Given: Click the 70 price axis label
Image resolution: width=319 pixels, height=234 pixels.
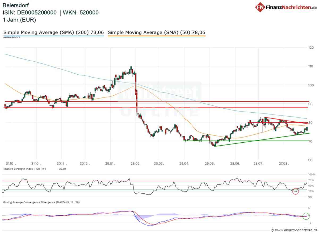Looking at the screenshot, I should tap(310, 141).
